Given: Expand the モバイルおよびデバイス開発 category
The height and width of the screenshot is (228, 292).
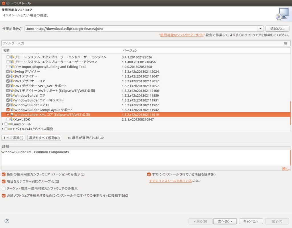Looking at the screenshot, I should (2, 129).
